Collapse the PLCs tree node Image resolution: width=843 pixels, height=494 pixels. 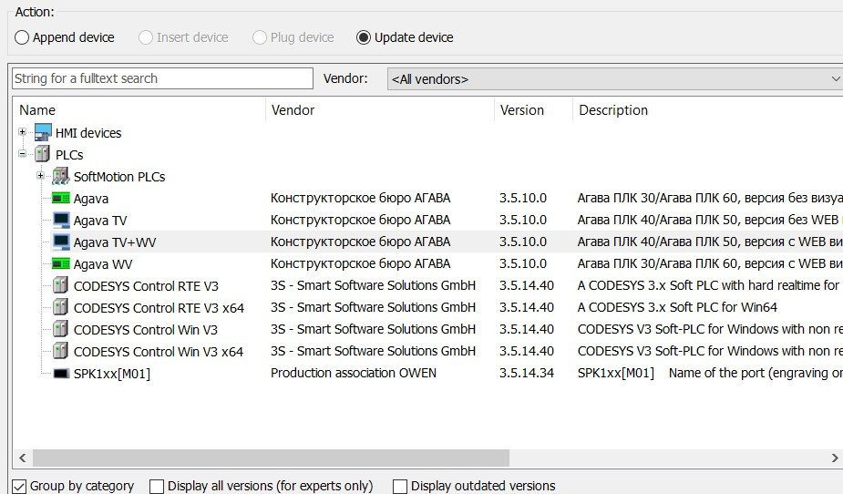[23, 155]
